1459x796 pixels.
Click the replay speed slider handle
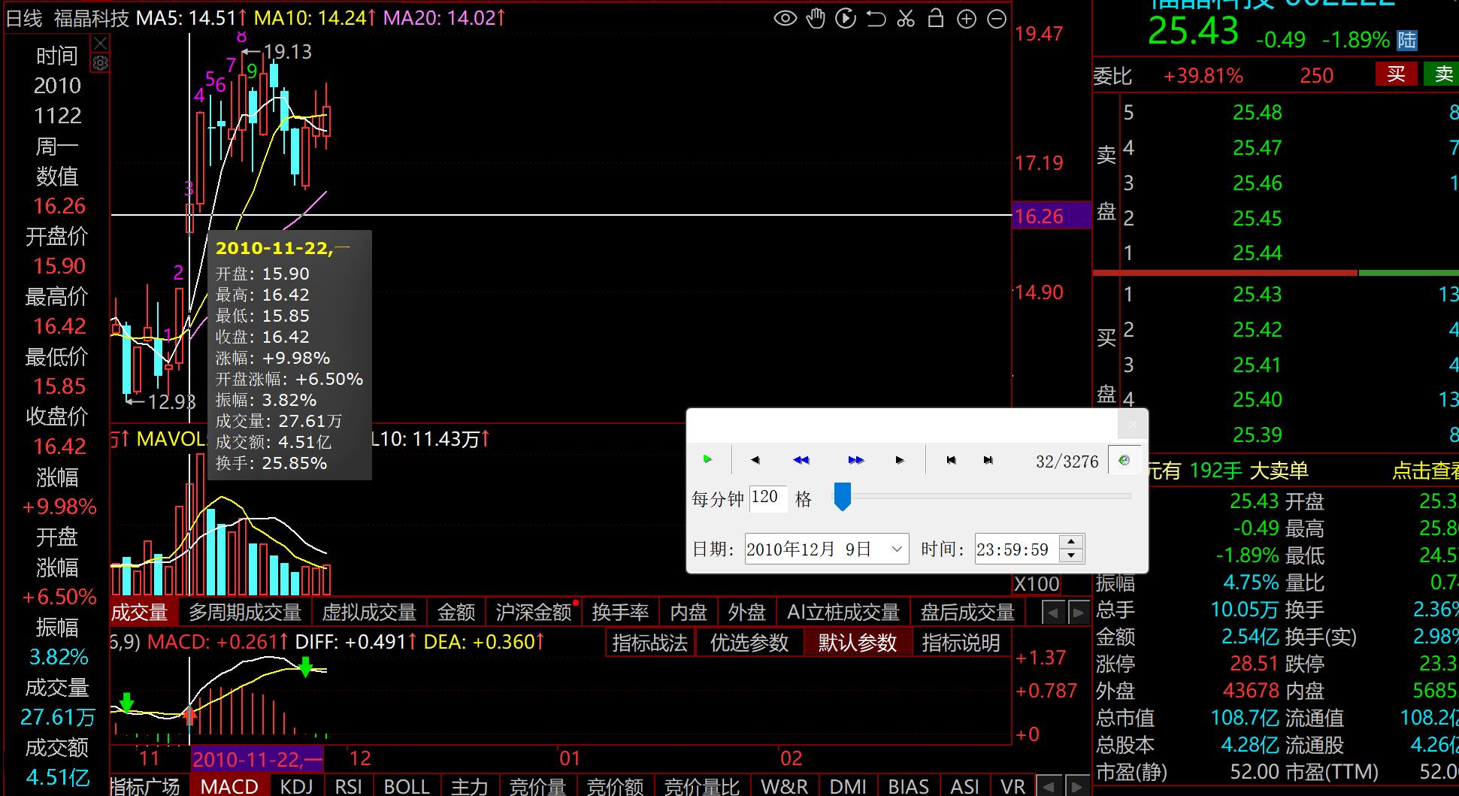pyautogui.click(x=843, y=497)
